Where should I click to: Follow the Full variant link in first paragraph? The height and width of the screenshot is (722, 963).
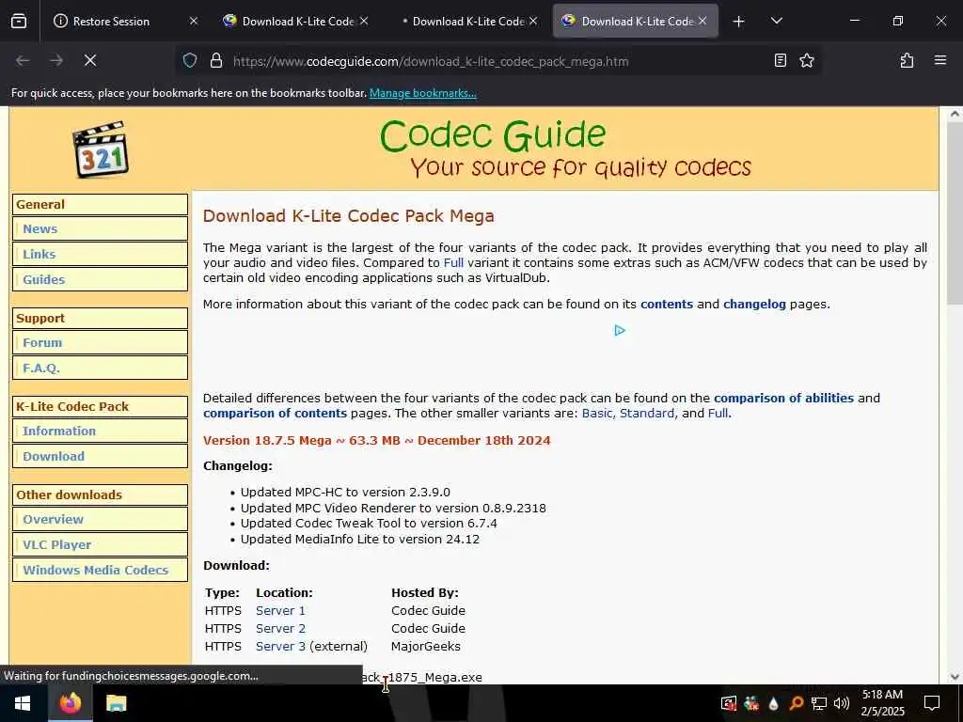(x=453, y=263)
